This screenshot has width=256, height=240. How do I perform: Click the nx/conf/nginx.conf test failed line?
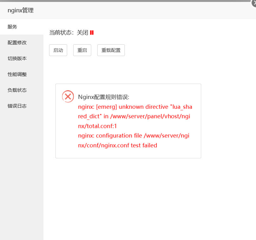pyautogui.click(x=118, y=145)
